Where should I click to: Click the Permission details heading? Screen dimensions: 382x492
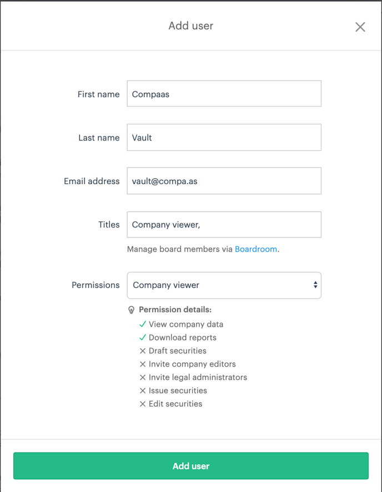(175, 310)
